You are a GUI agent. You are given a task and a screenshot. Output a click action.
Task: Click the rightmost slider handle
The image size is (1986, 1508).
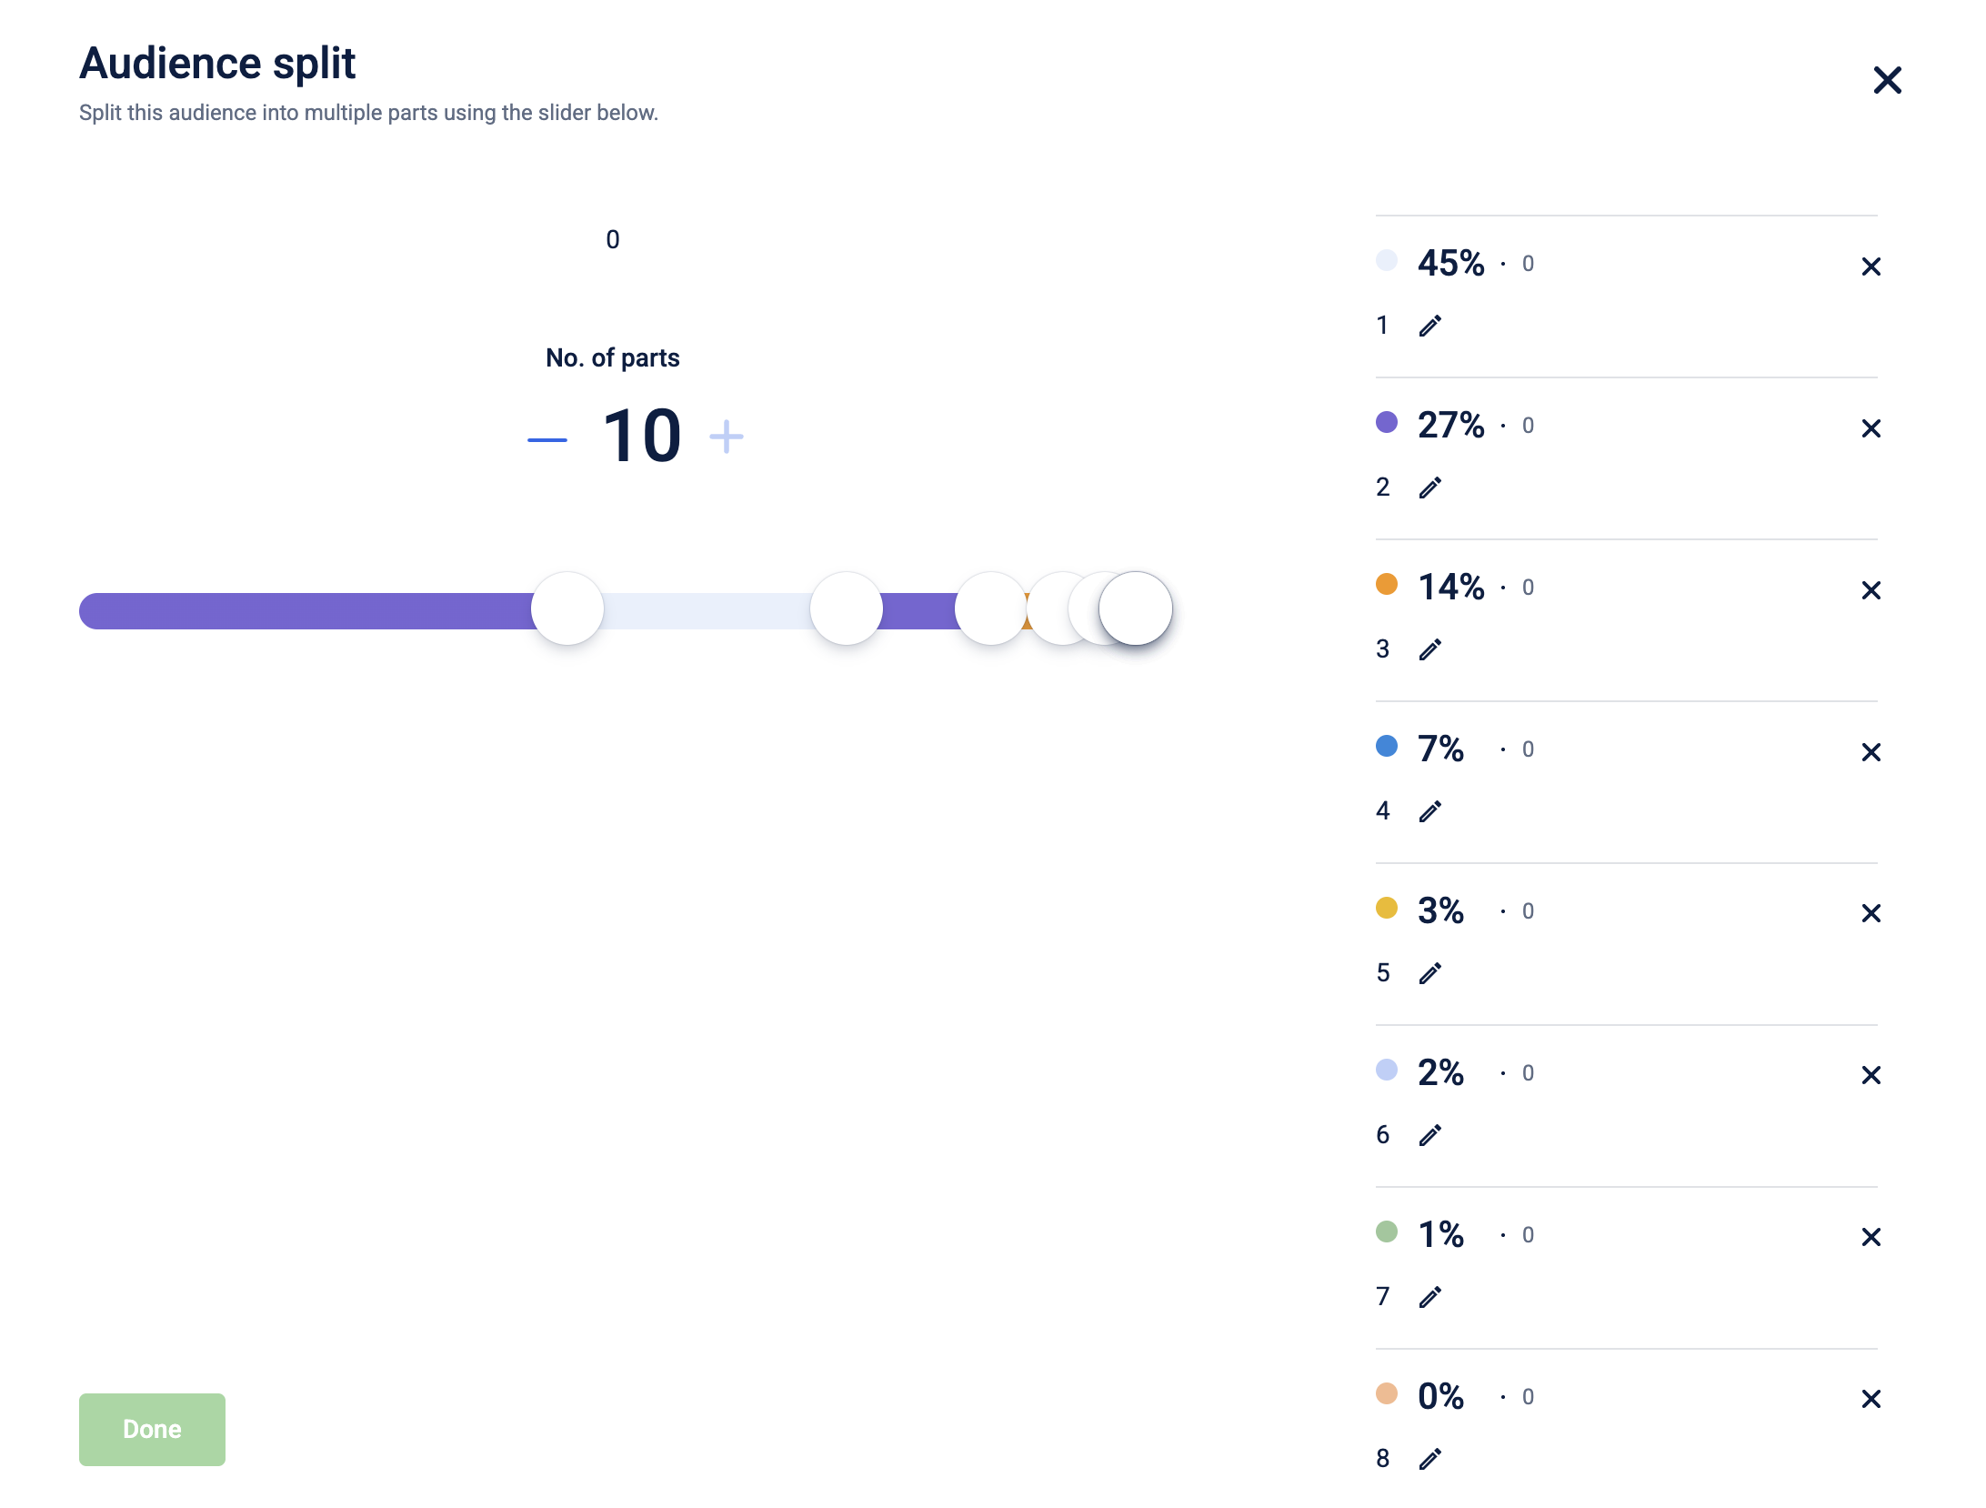[1137, 608]
